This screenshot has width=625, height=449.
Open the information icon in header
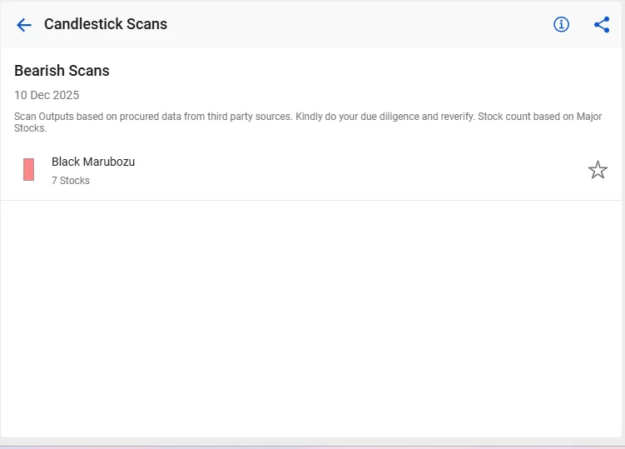click(562, 25)
